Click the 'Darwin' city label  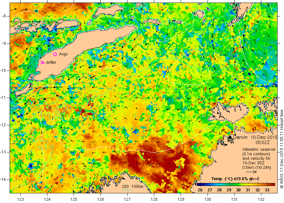point(240,137)
